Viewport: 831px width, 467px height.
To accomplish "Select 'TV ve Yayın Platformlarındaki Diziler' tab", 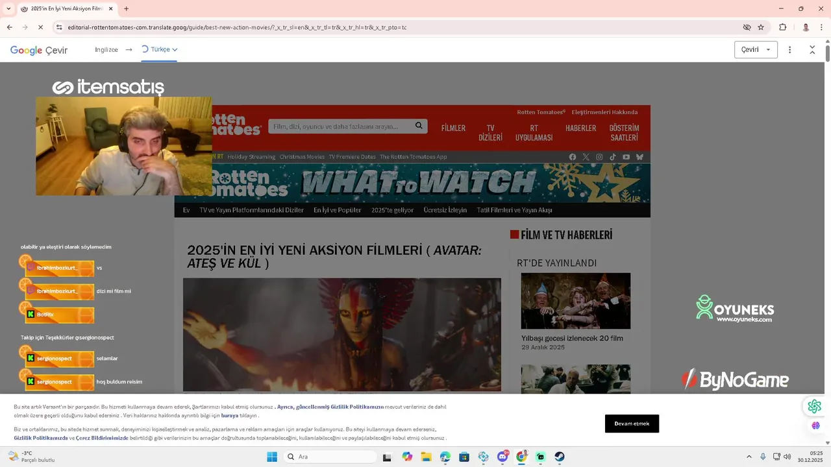I will tap(251, 210).
